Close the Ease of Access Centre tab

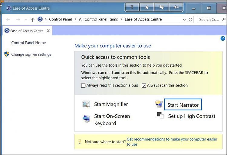point(48,31)
